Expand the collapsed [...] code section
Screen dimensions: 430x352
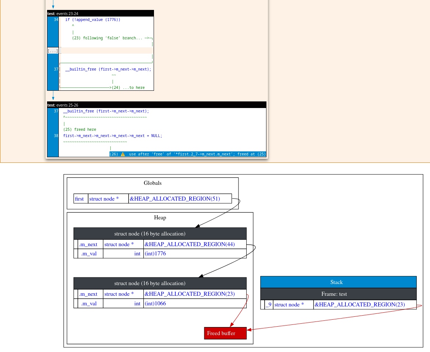point(53,51)
